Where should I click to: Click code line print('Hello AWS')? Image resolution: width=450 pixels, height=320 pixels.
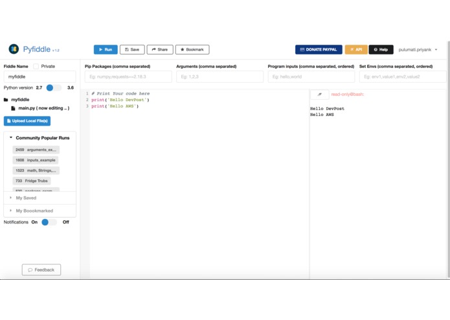pos(115,106)
